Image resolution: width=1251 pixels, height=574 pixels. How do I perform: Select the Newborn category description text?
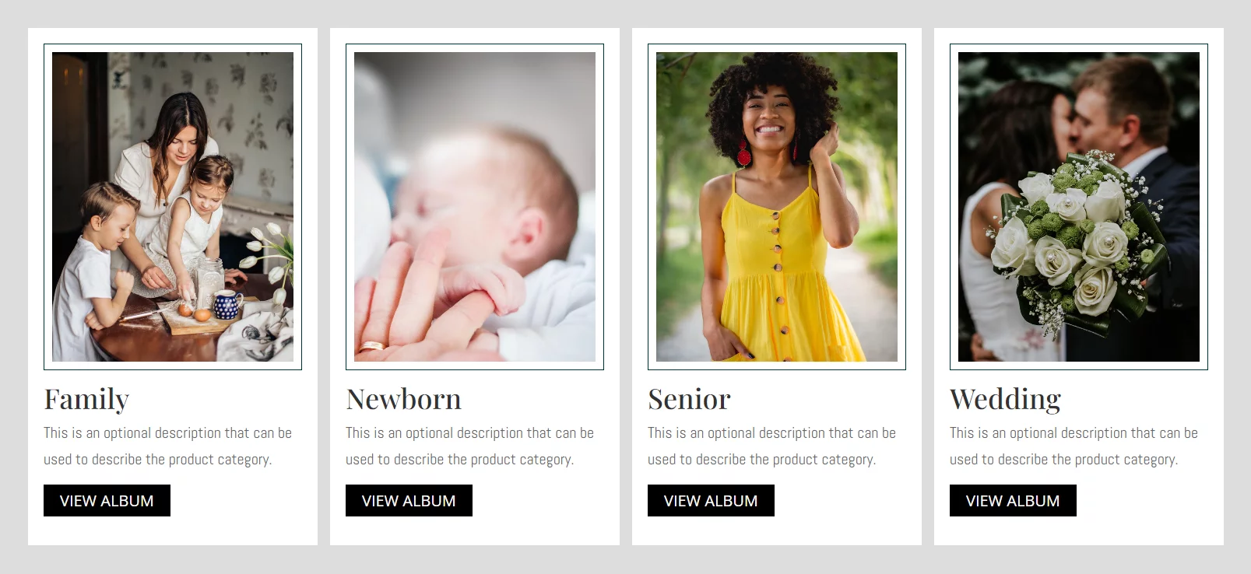click(x=469, y=446)
